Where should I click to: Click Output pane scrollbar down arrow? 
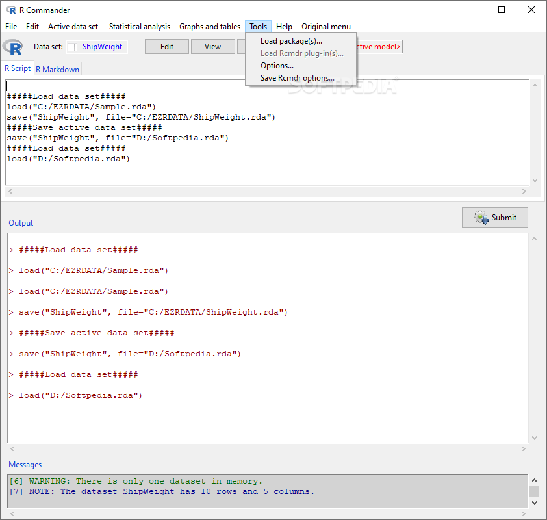tap(534, 438)
